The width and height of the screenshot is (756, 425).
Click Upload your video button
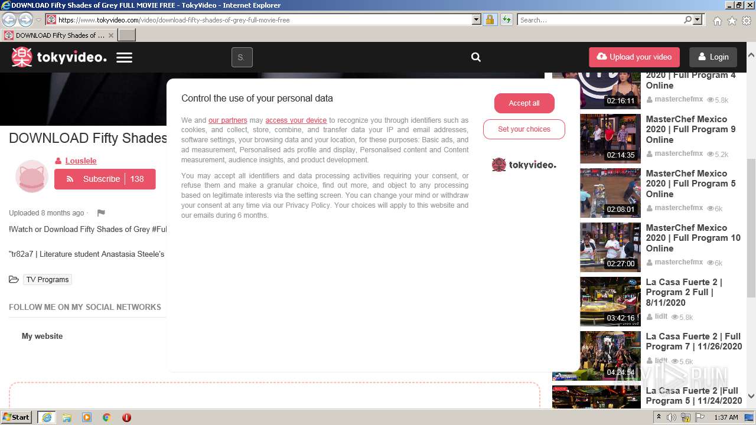[x=634, y=57]
